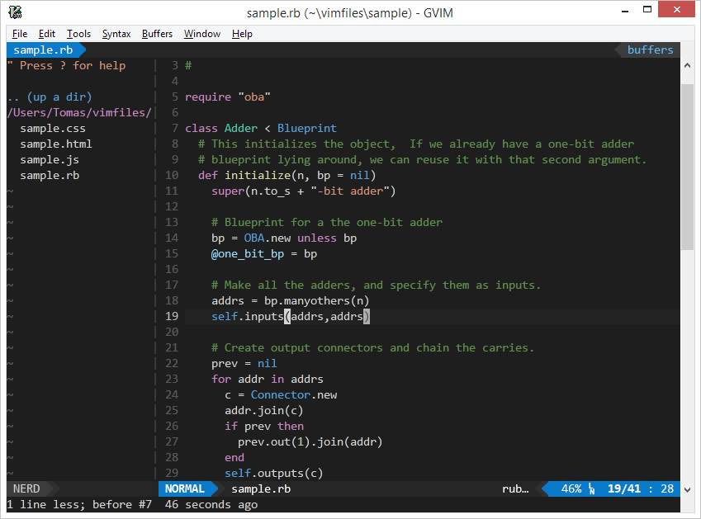
Task: Click '46 seconds ago' in the command line
Action: pos(211,505)
